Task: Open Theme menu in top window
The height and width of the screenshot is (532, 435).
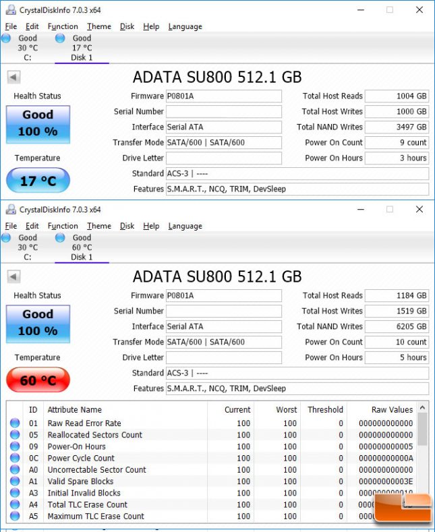Action: tap(98, 26)
